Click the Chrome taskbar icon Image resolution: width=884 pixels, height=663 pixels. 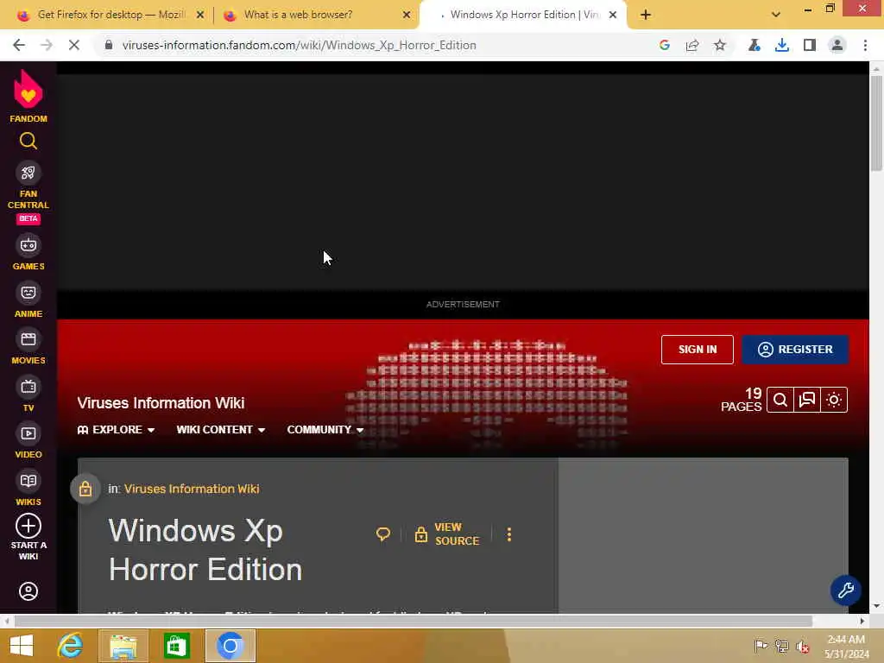tap(230, 646)
